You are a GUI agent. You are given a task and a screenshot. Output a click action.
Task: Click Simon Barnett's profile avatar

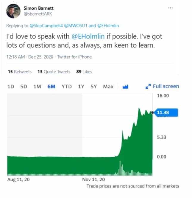coord(13,11)
